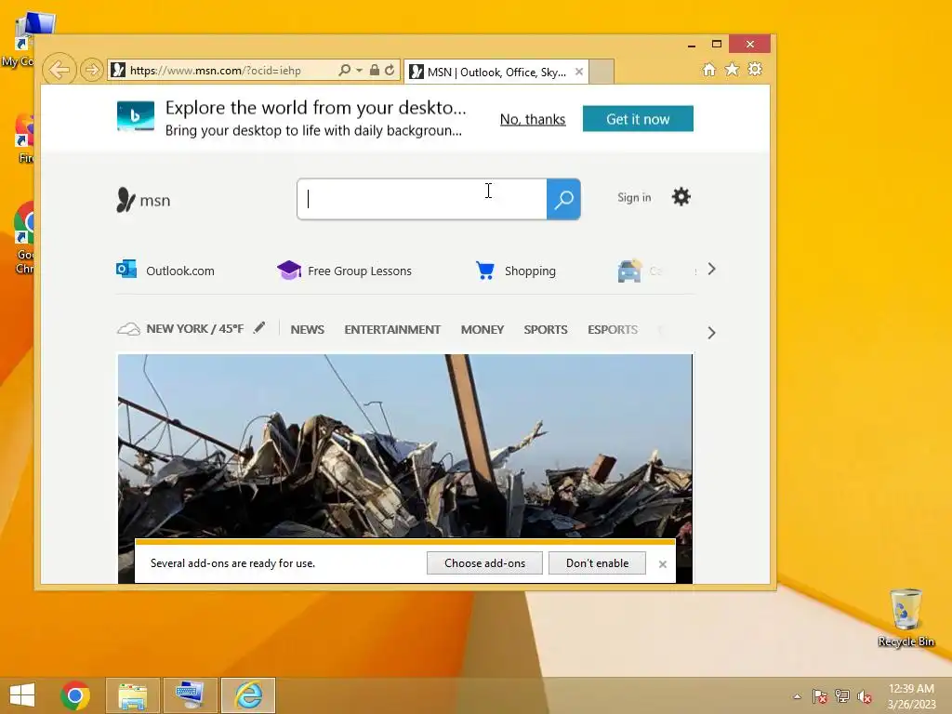Image resolution: width=952 pixels, height=714 pixels.
Task: Open the computer keyboard taskbar app
Action: (x=190, y=695)
